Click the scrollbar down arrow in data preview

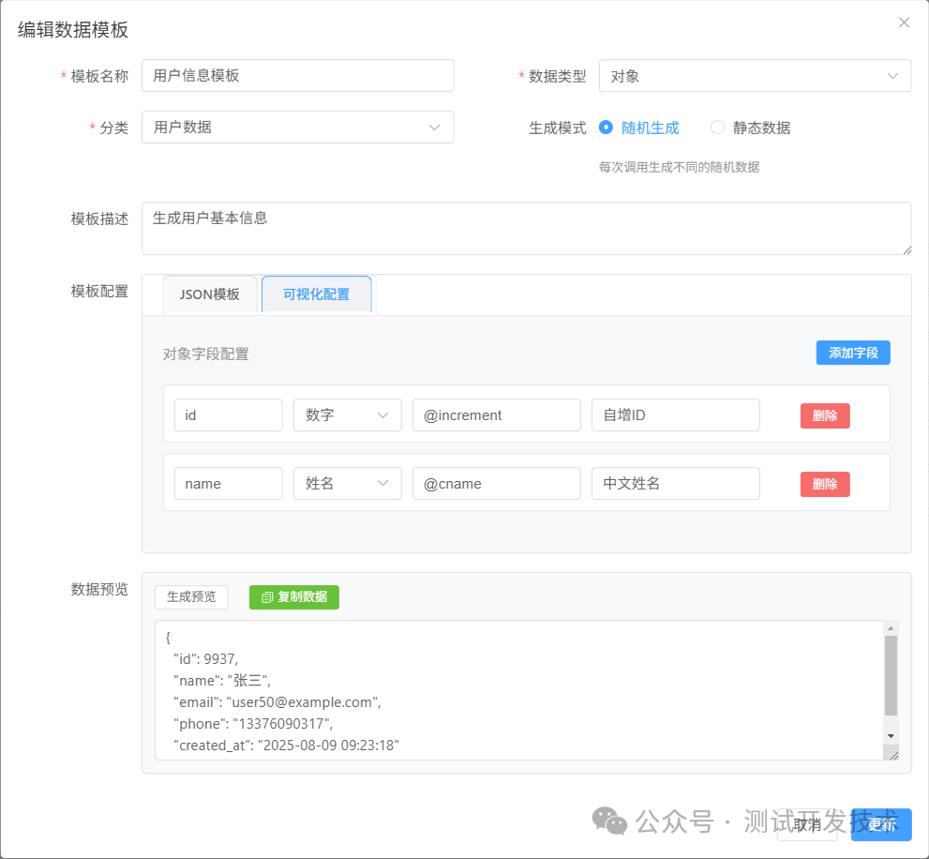pyautogui.click(x=889, y=738)
